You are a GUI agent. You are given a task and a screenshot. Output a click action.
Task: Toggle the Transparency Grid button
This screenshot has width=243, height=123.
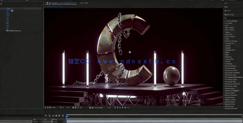(x=93, y=108)
